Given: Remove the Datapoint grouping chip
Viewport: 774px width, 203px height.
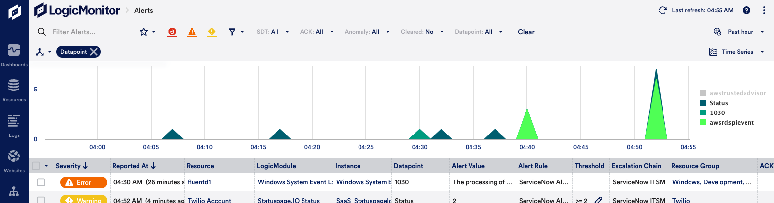Looking at the screenshot, I should [94, 52].
